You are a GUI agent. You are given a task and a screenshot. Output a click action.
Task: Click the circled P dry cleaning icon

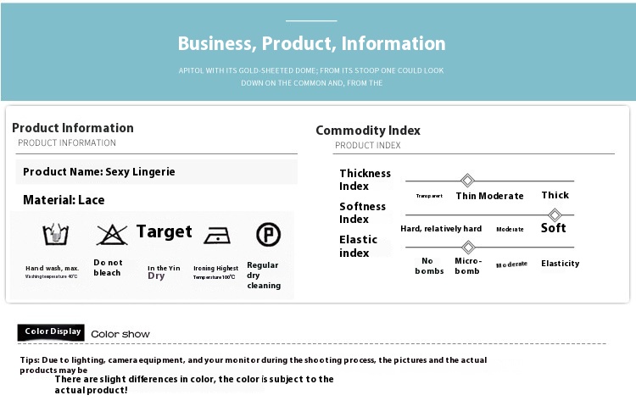coord(268,234)
